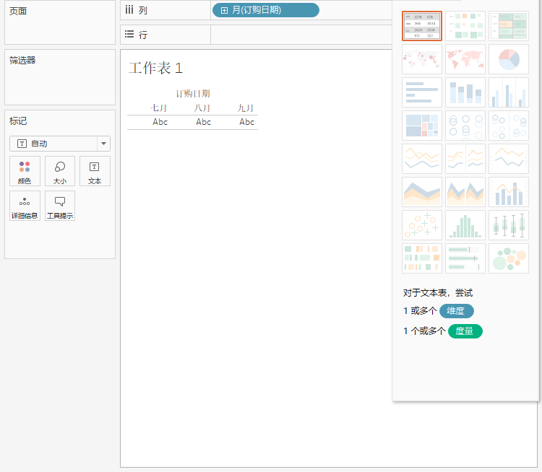Viewport: 542px width, 472px height.
Task: Click the 九月 column header
Action: 246,108
